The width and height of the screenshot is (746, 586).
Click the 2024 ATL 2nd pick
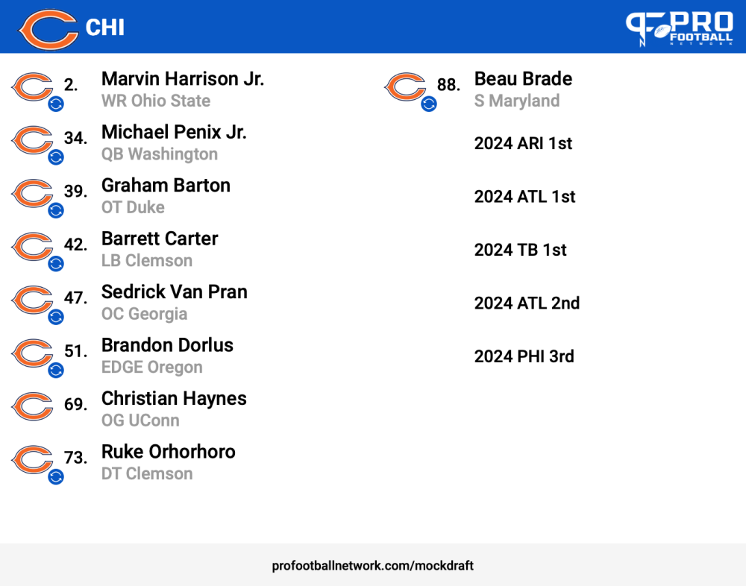(527, 303)
